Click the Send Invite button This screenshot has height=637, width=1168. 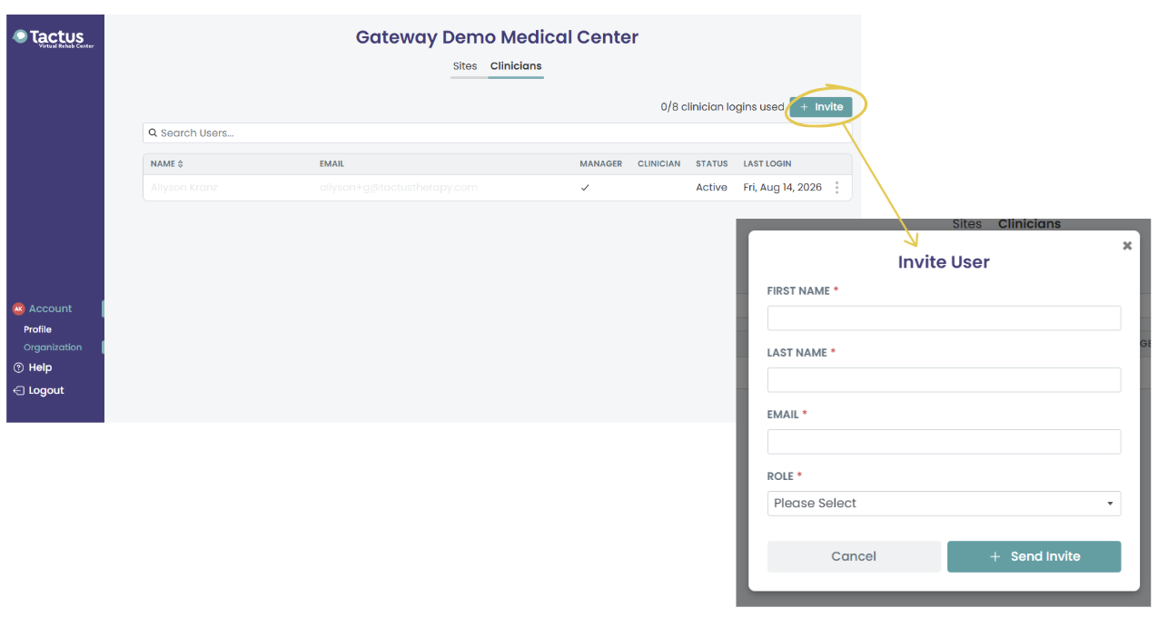pyautogui.click(x=1034, y=556)
